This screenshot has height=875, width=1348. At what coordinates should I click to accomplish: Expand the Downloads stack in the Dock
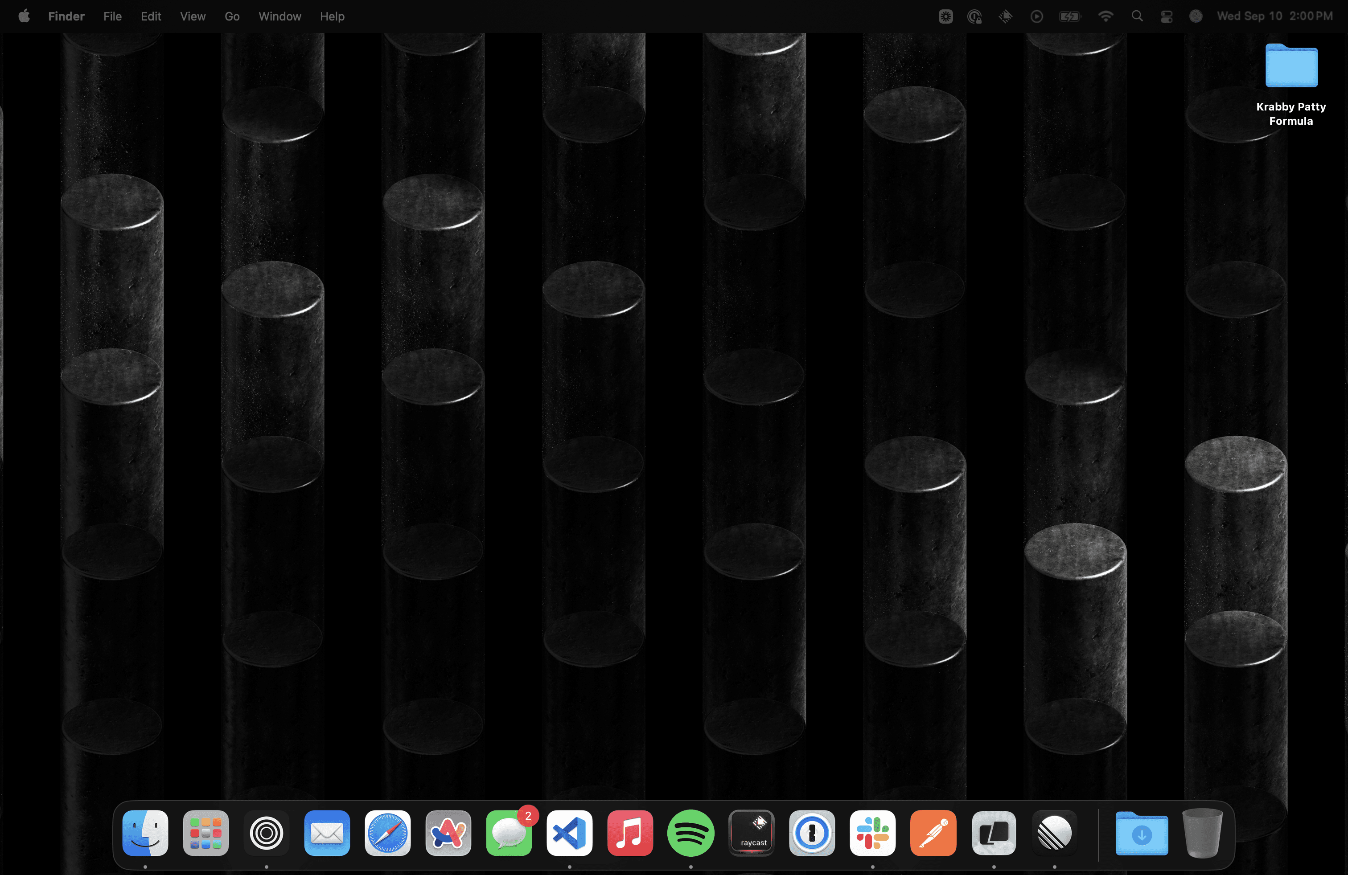click(1142, 833)
